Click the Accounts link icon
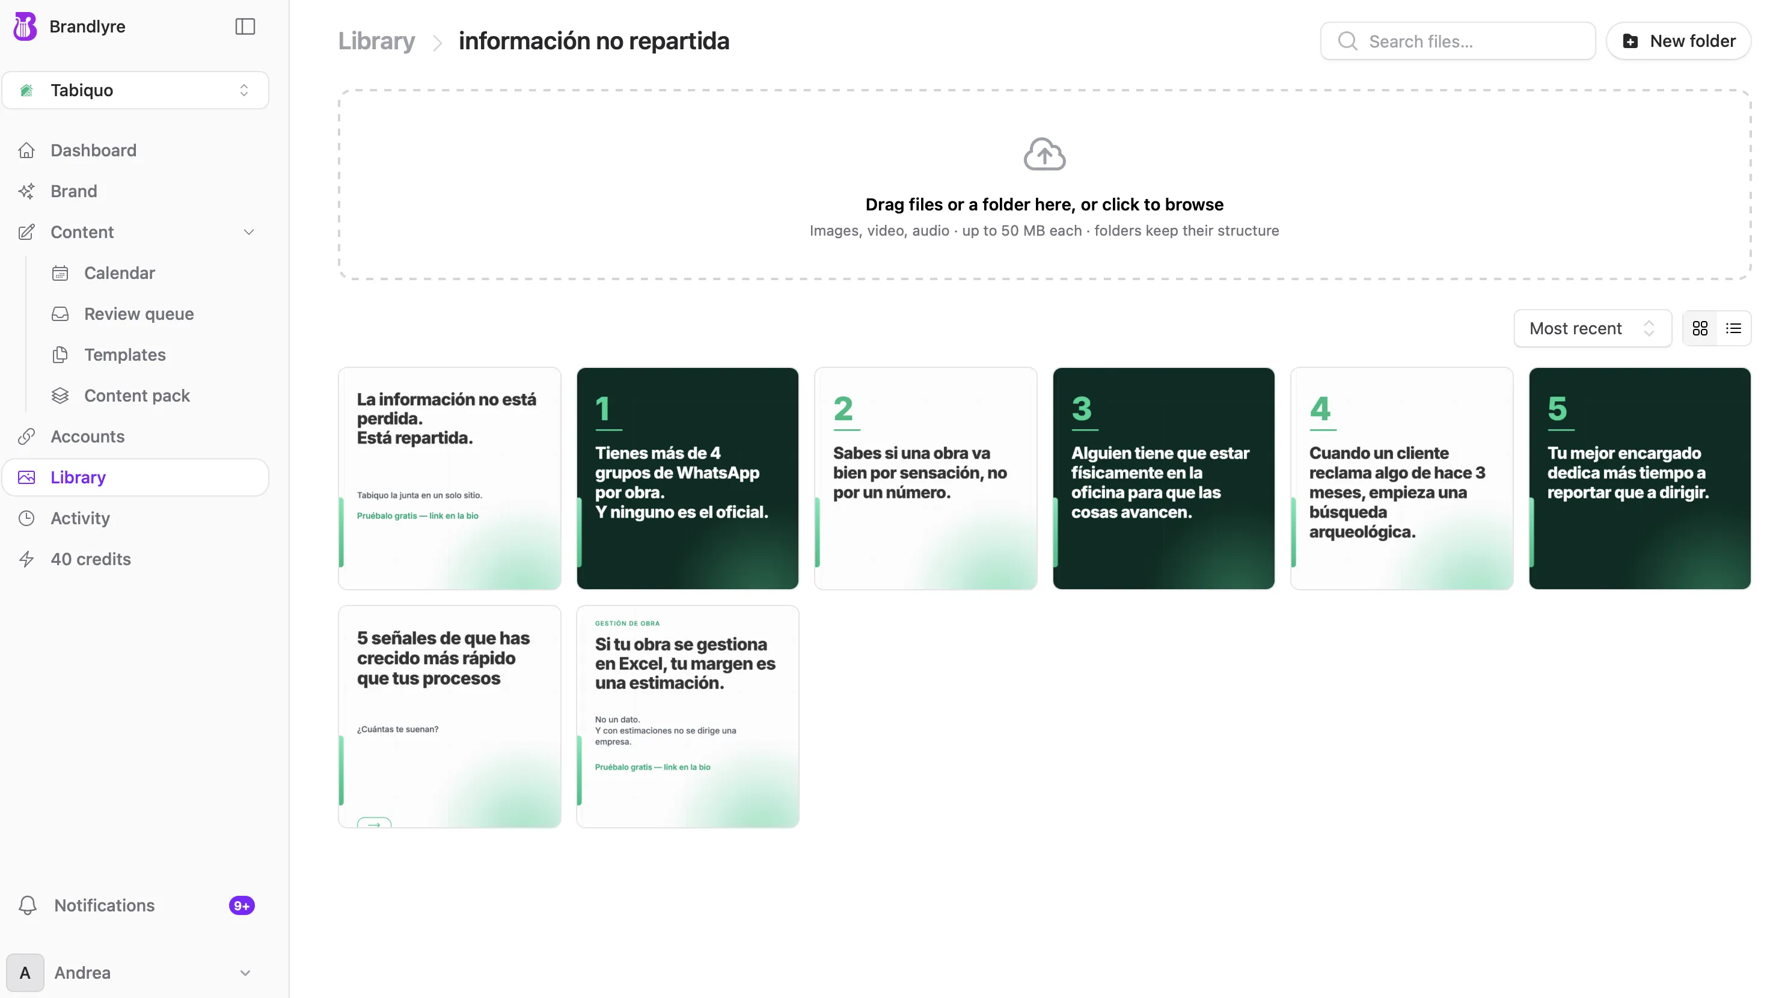 [26, 436]
